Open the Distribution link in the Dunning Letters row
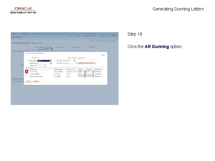 click(x=98, y=74)
